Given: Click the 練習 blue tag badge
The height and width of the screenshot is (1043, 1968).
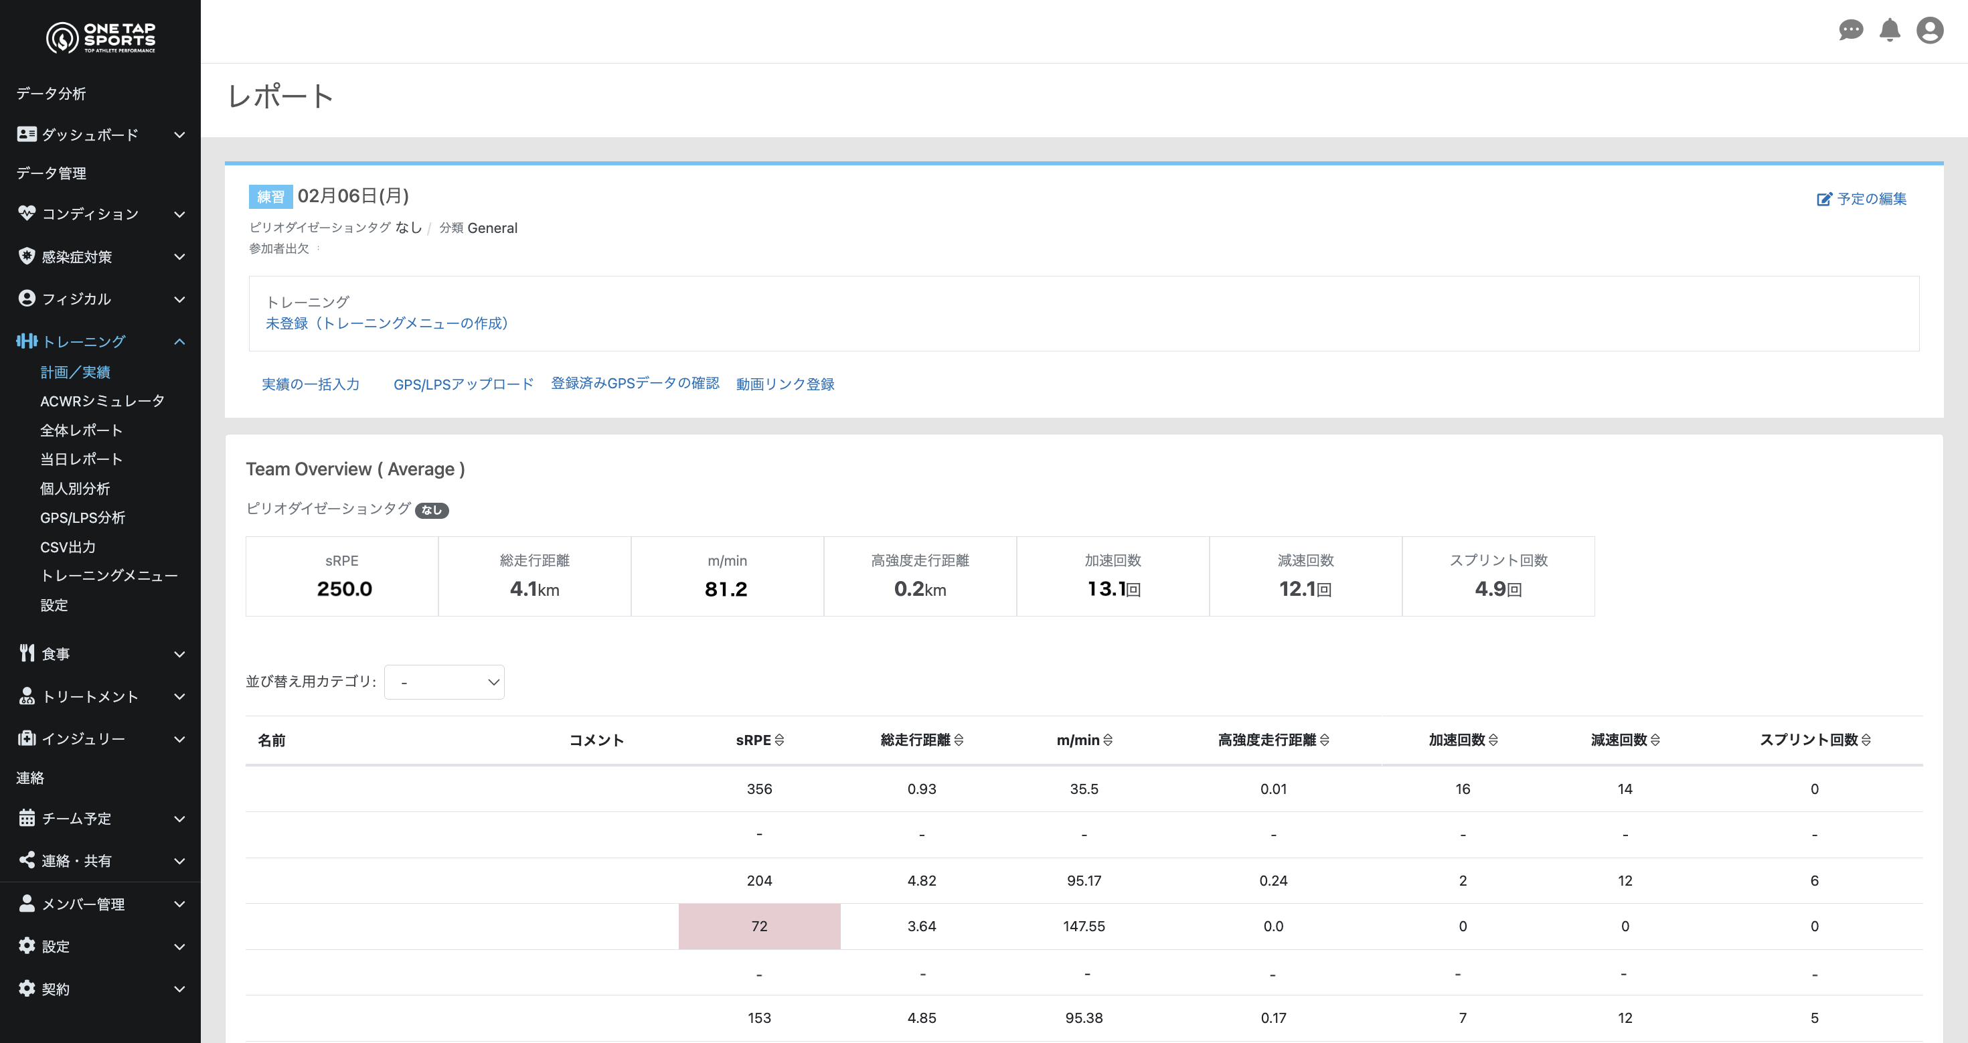Looking at the screenshot, I should [x=270, y=197].
